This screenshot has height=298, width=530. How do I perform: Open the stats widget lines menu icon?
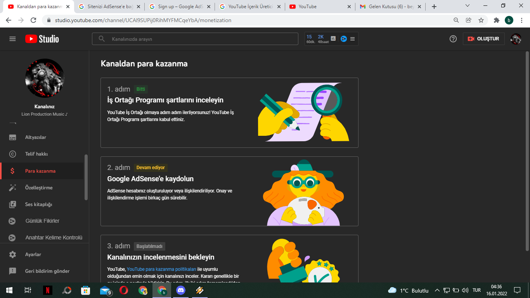click(353, 39)
